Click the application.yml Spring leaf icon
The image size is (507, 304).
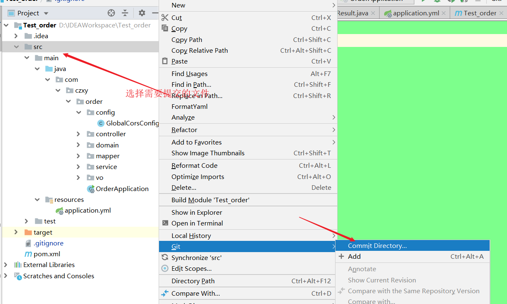tap(60, 210)
